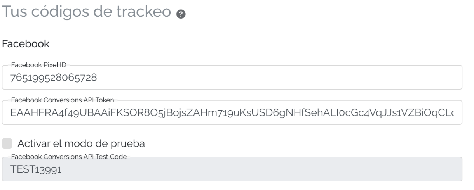This screenshot has height=190, width=474.
Task: Click the "Facebook Conversions API Test Code" floating label
Action: point(69,157)
